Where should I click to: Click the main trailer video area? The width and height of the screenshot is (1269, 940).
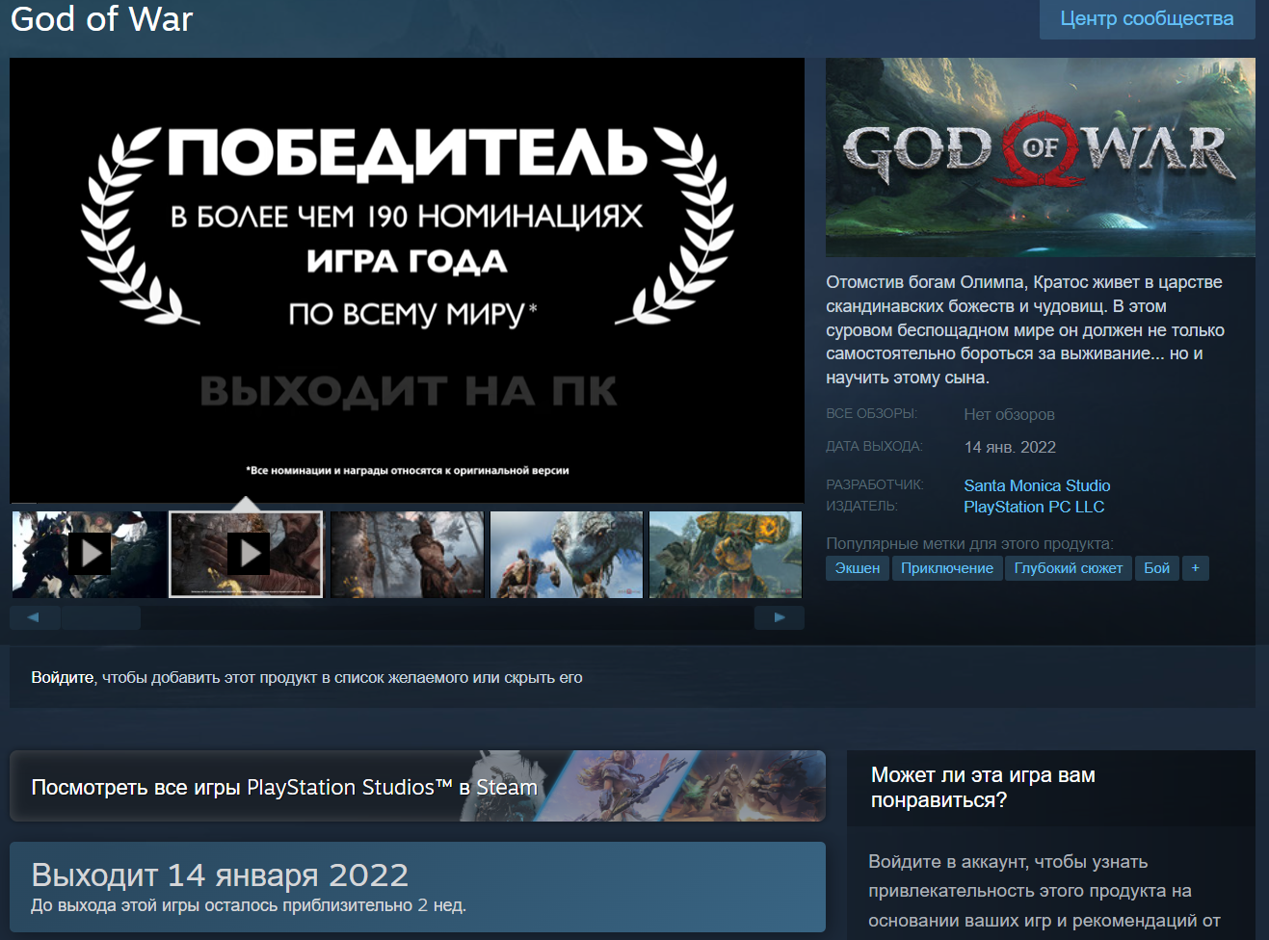click(x=407, y=279)
